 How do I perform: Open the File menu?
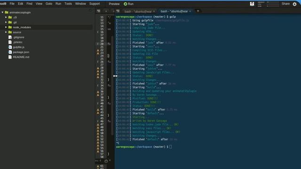pyautogui.click(x=12, y=4)
